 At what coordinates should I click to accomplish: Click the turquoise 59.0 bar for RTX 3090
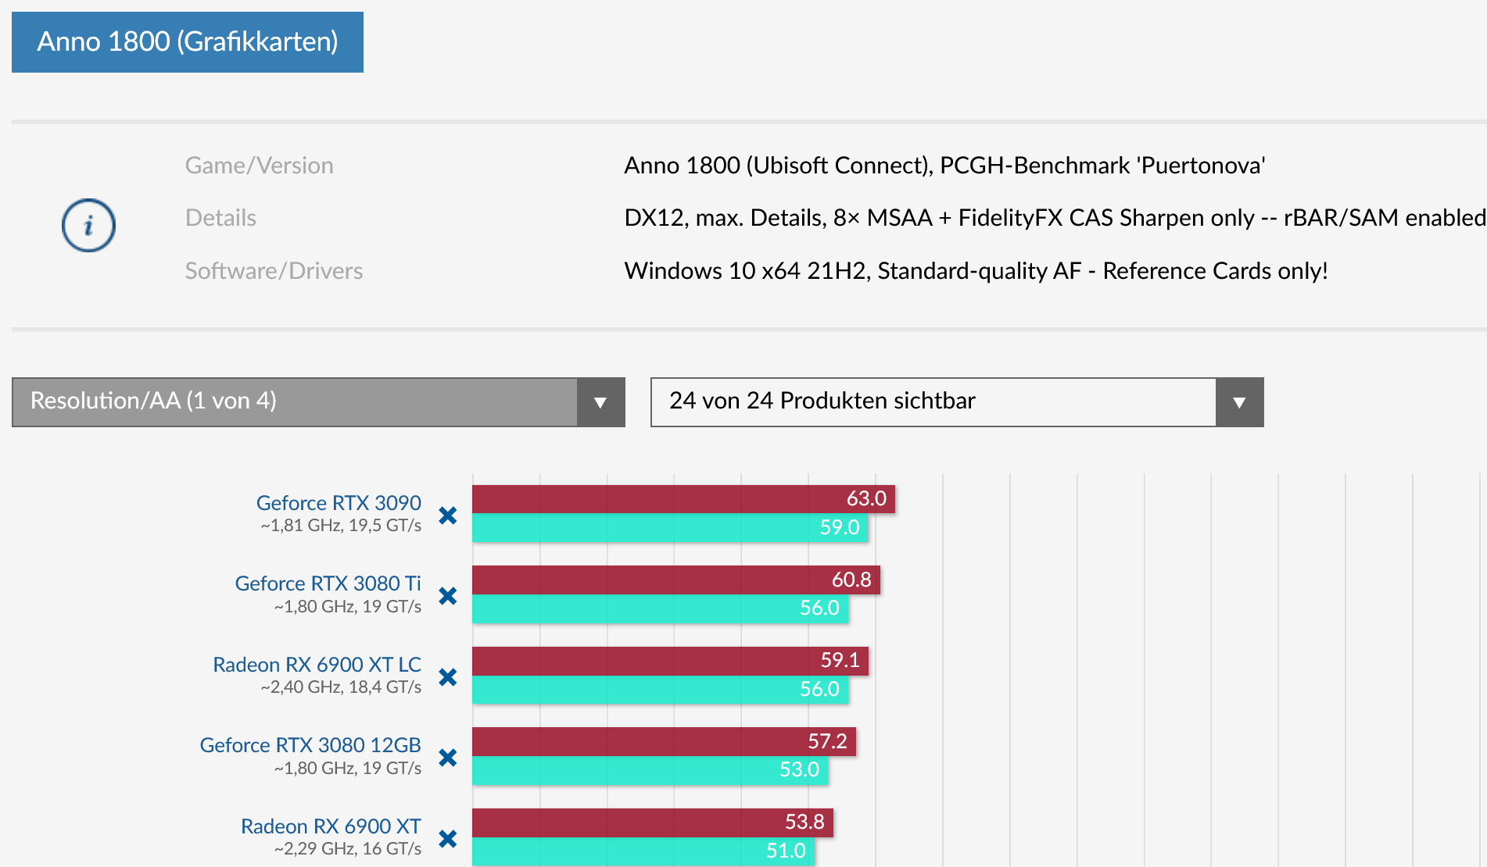click(x=670, y=528)
